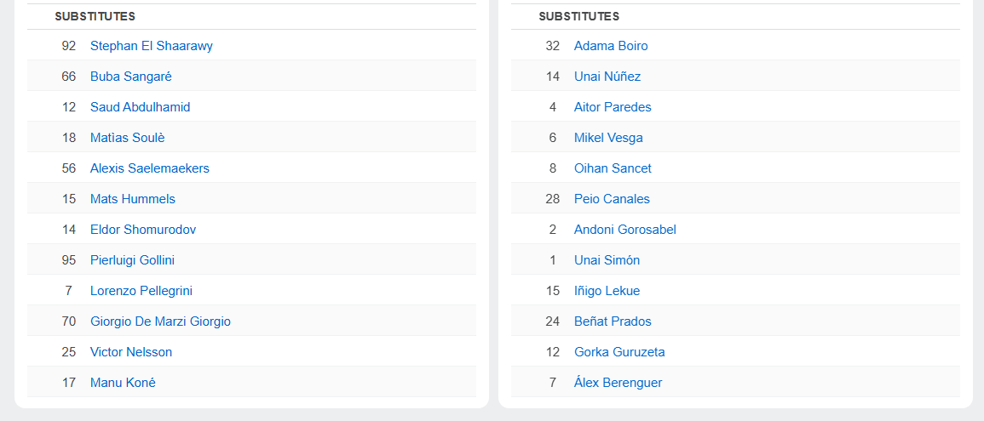Click the Álex Berenguer link
The height and width of the screenshot is (421, 984).
click(x=618, y=383)
